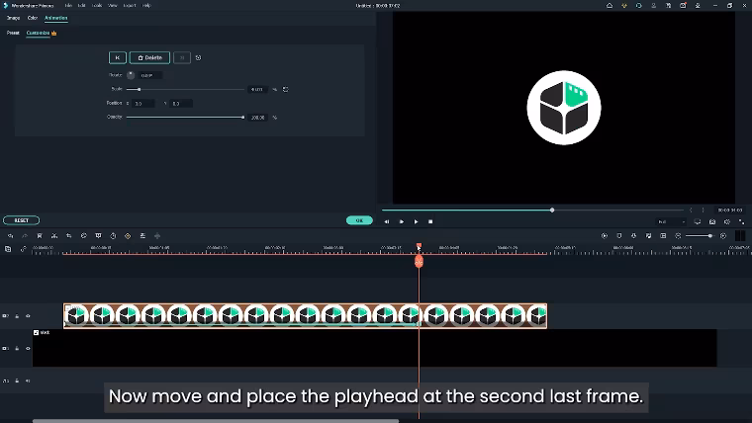Open the Export menu
This screenshot has width=752, height=423.
point(130,6)
